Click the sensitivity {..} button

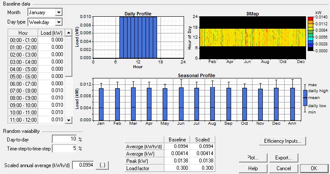103,165
